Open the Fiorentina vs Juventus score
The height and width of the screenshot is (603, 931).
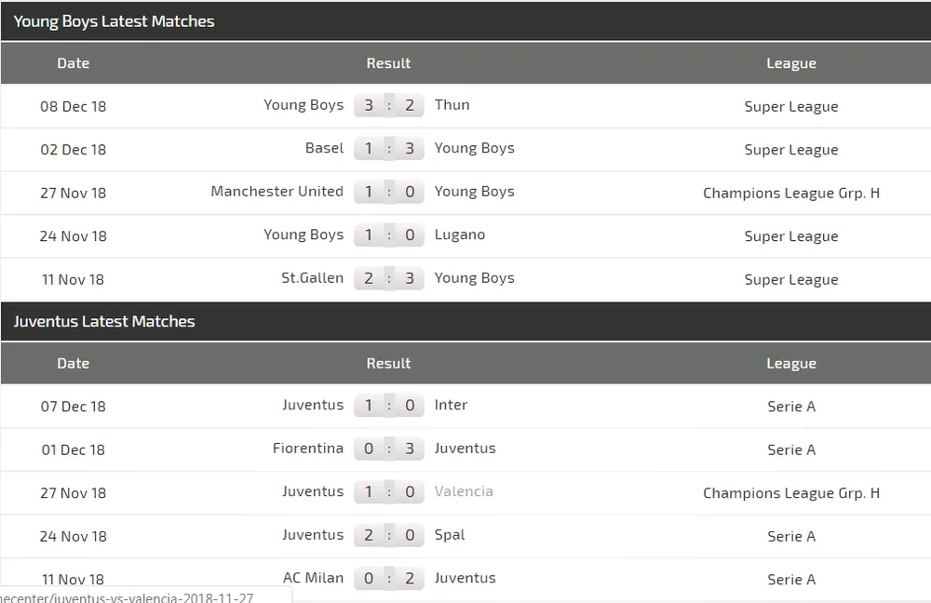(389, 449)
